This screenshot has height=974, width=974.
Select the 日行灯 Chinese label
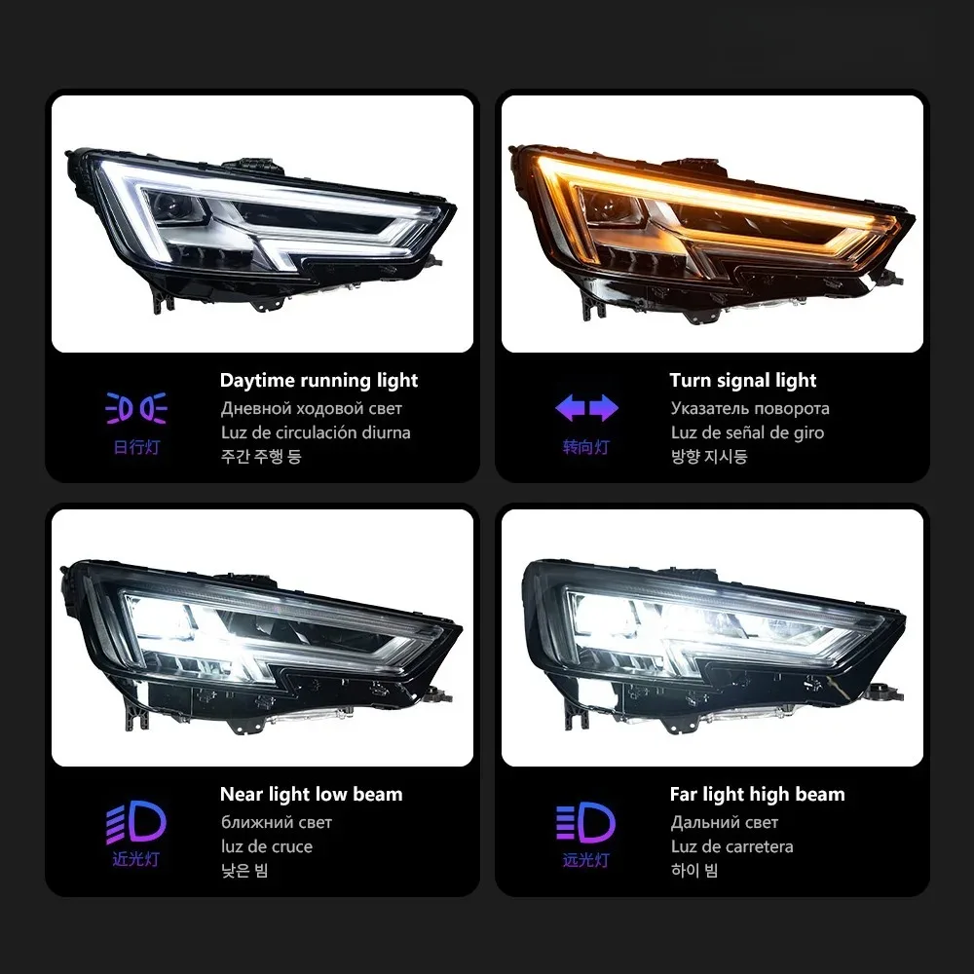point(136,447)
